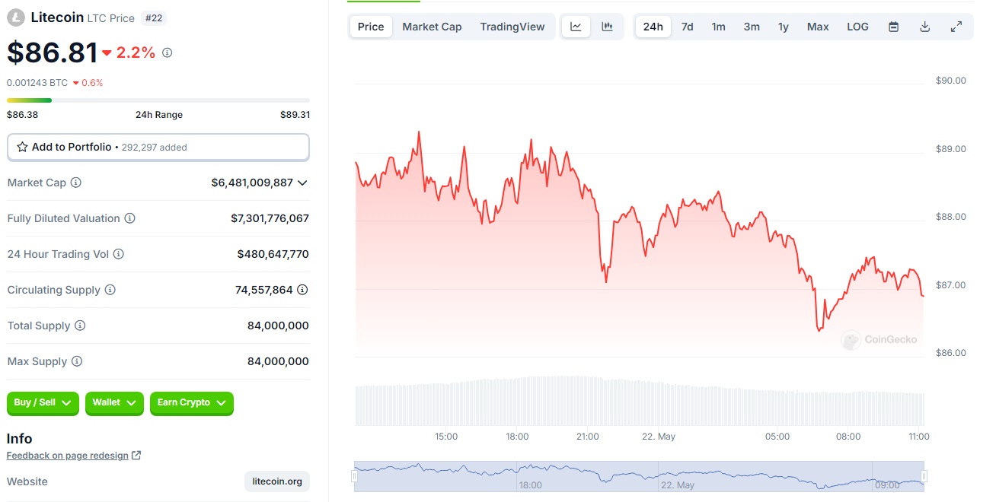Switch to line chart view icon
The image size is (996, 502).
click(x=576, y=27)
